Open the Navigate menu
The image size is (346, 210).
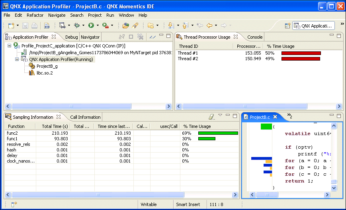(57, 15)
